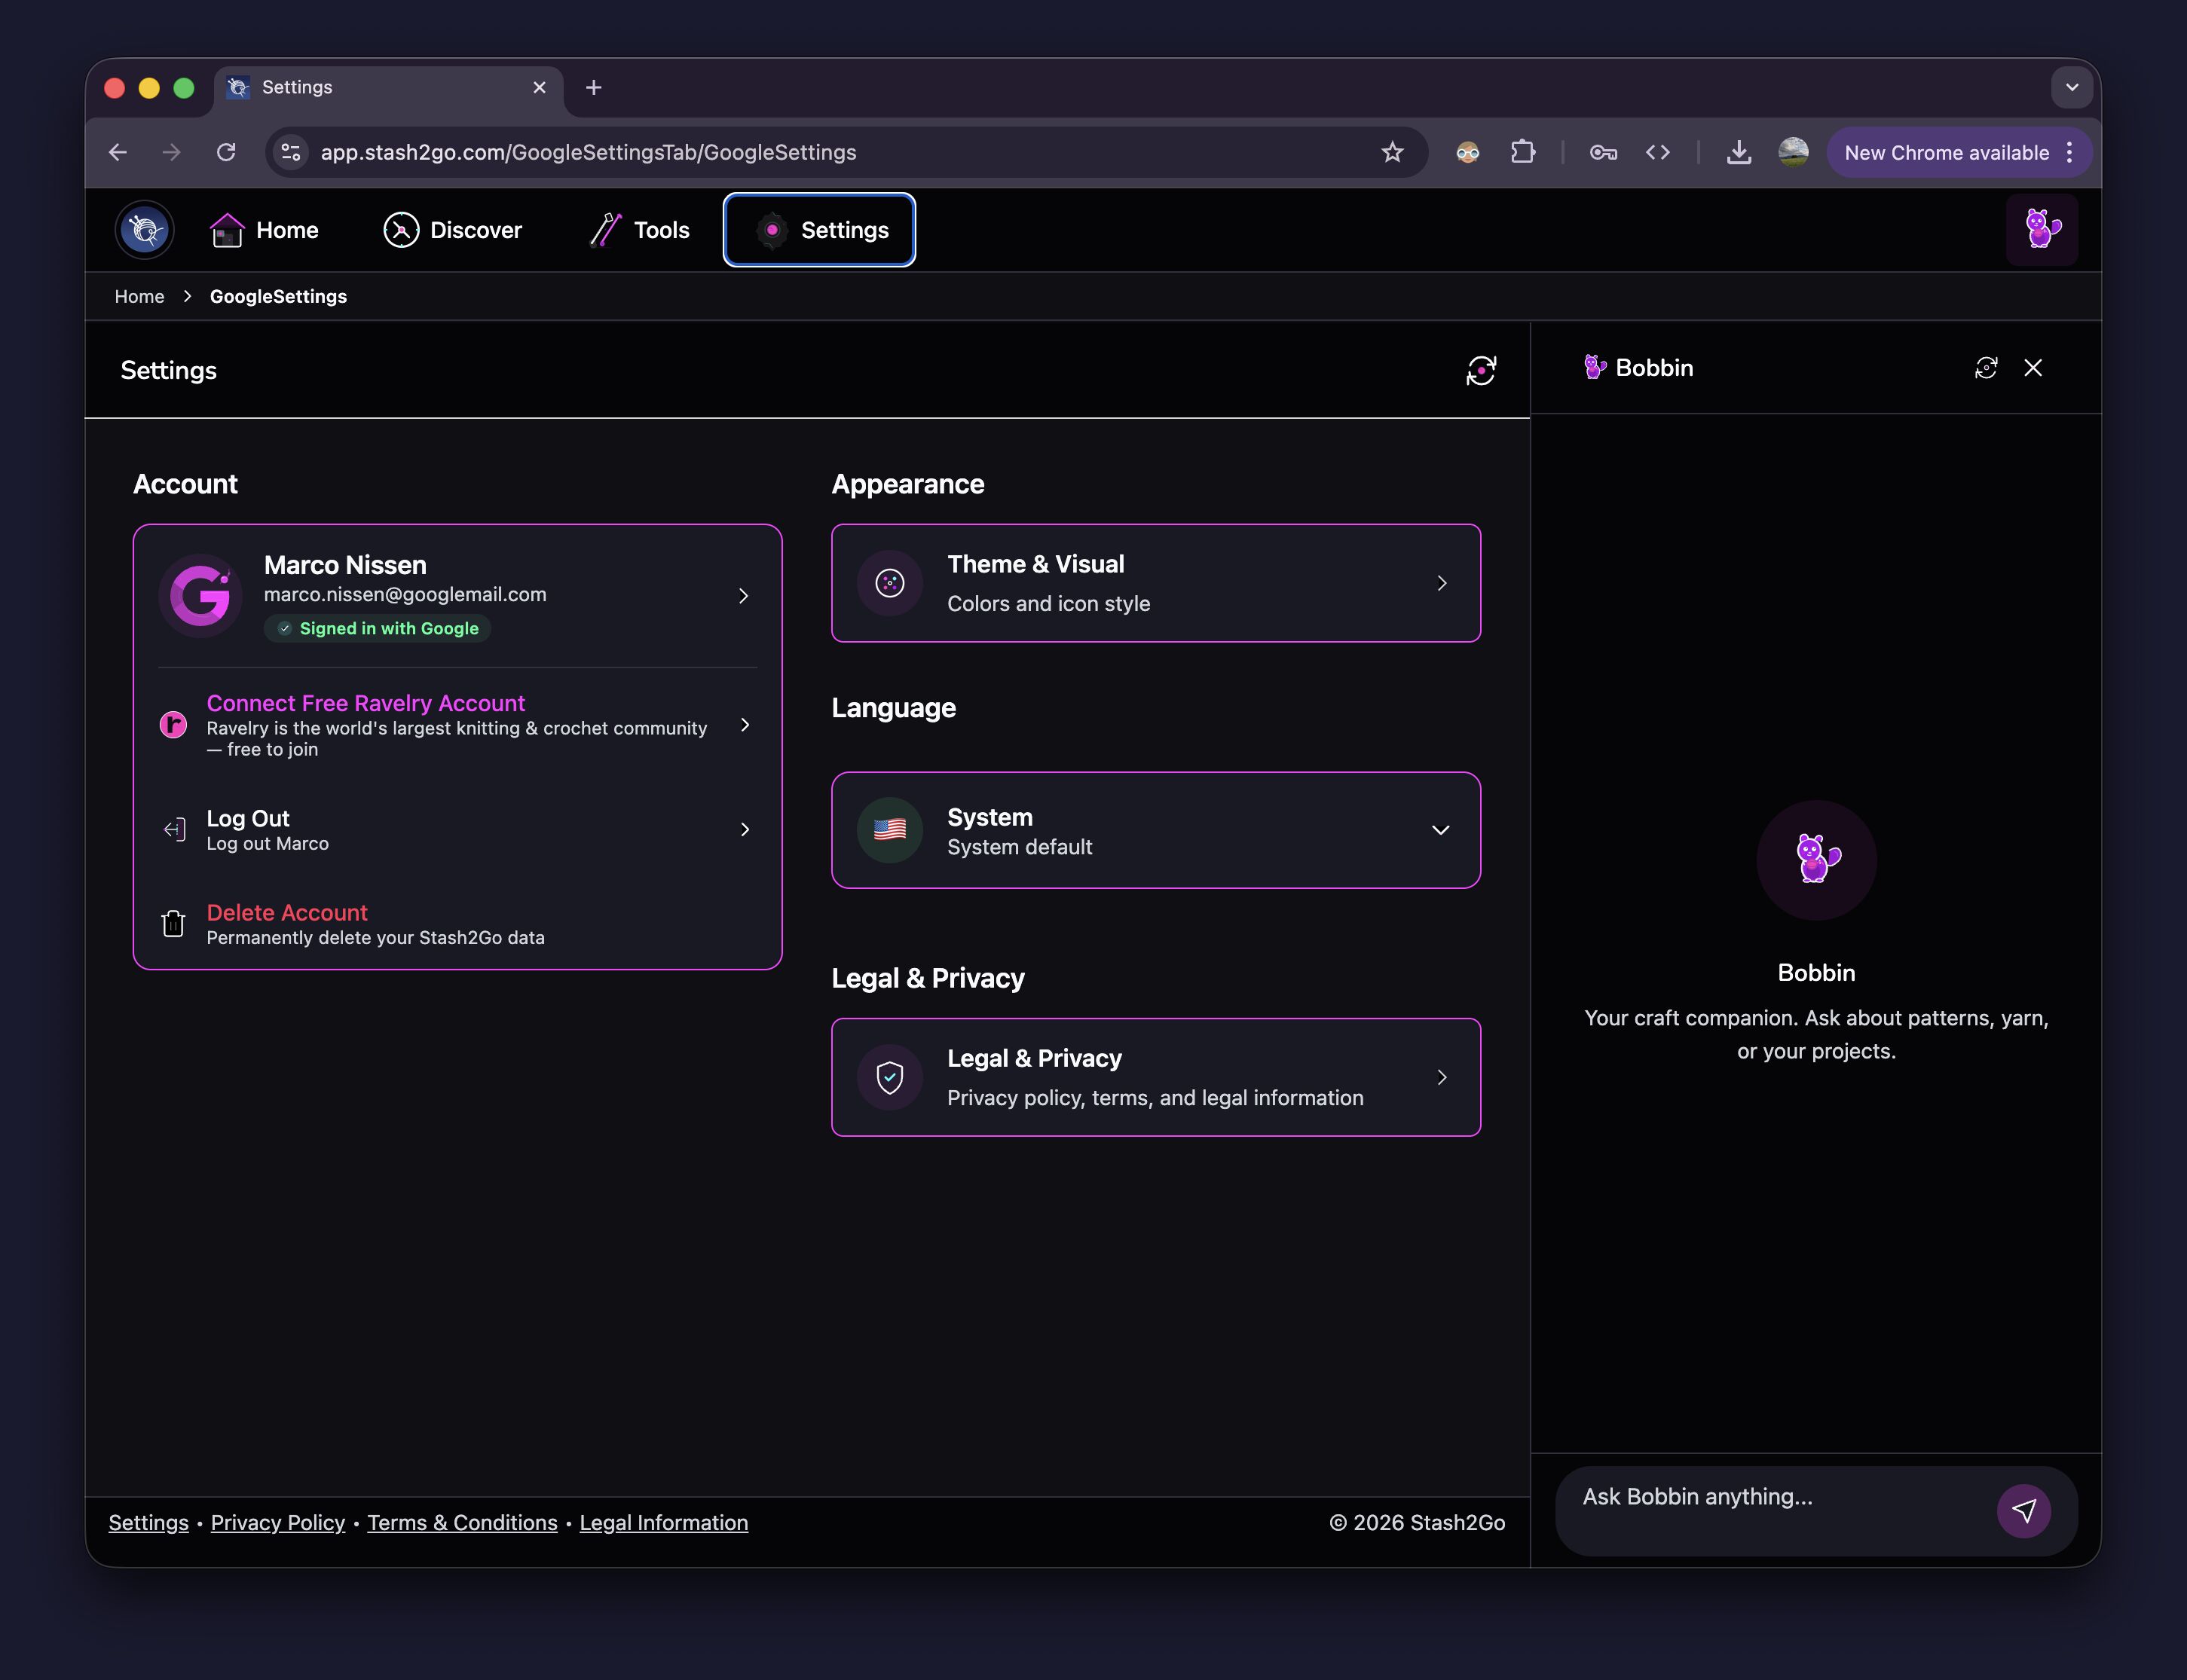Screen dimensions: 2187x1680
Task: Click the Ravelry logo icon
Action: [173, 724]
